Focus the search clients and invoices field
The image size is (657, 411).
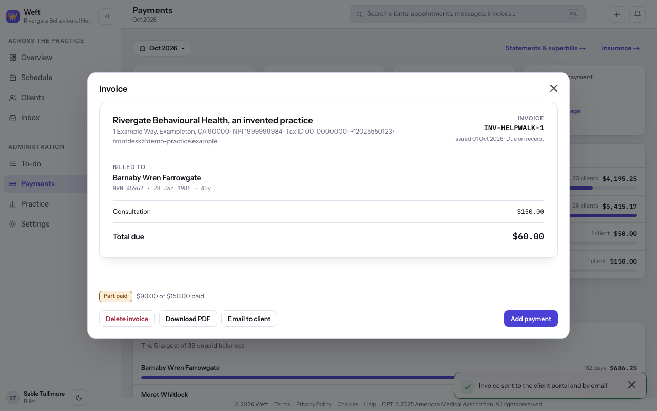tap(467, 14)
